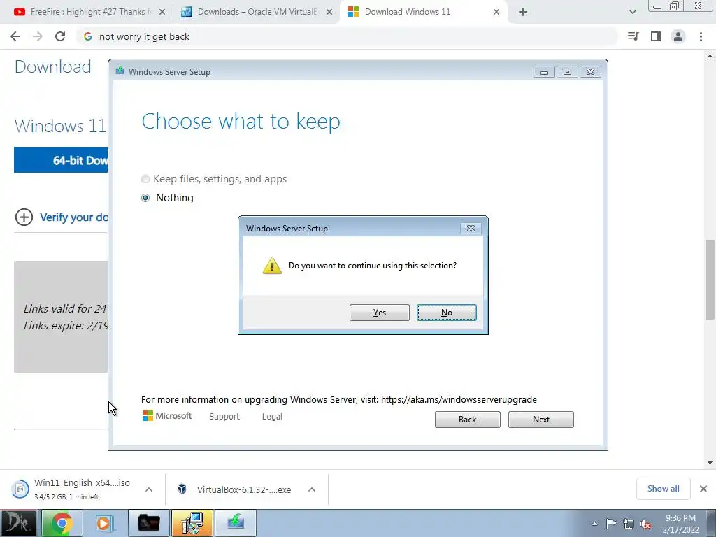Click Yes in the confirmation dialog
Viewport: 716px width, 537px height.
[380, 313]
